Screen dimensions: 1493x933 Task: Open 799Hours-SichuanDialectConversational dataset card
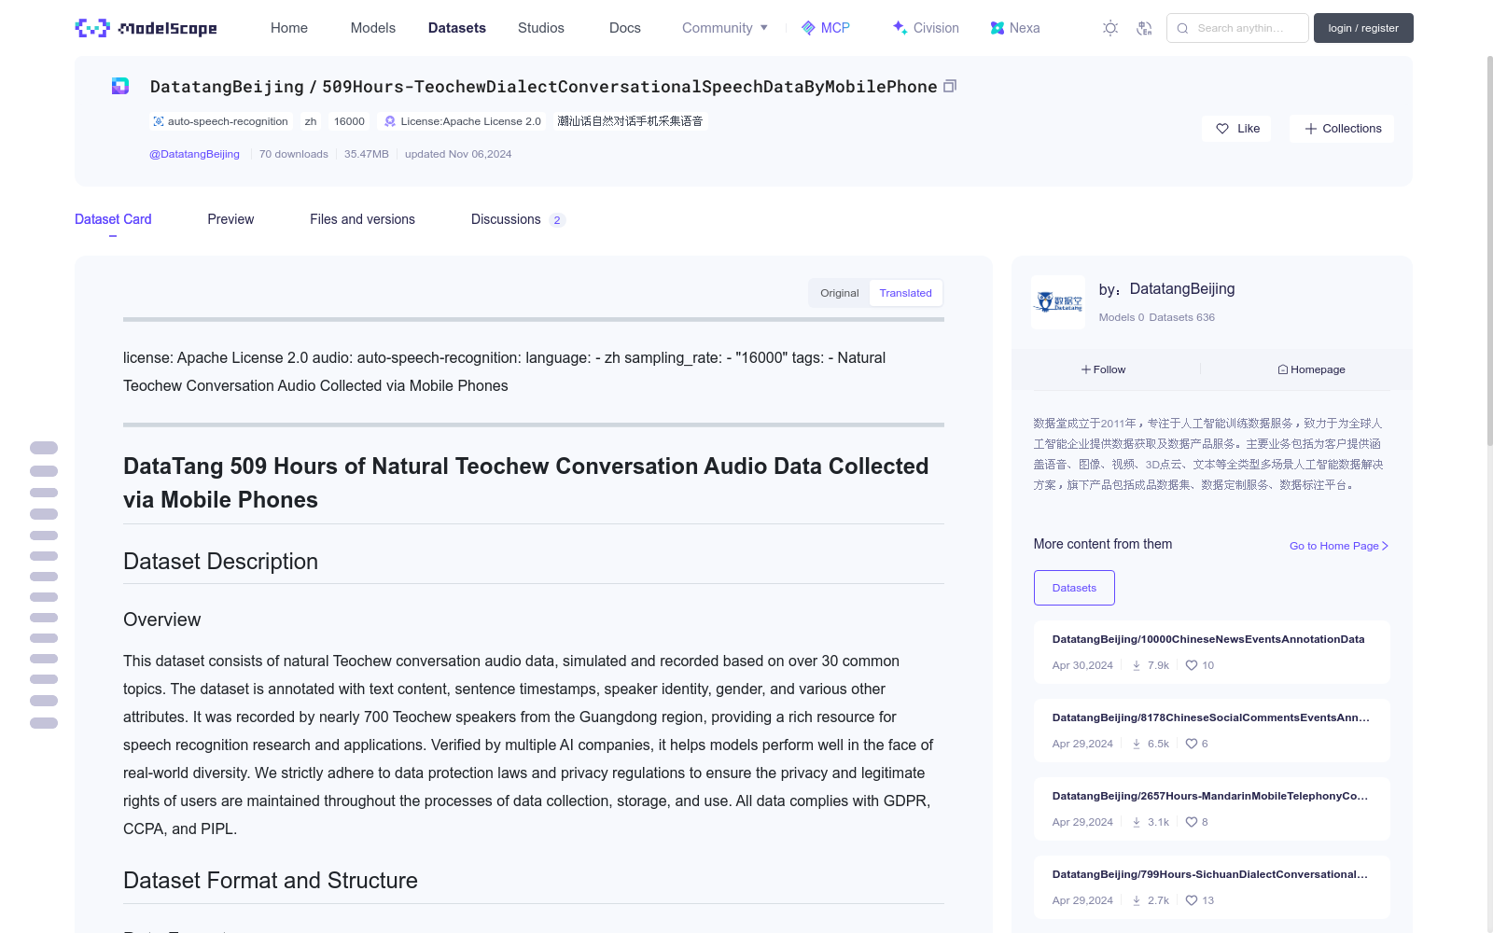[1211, 887]
